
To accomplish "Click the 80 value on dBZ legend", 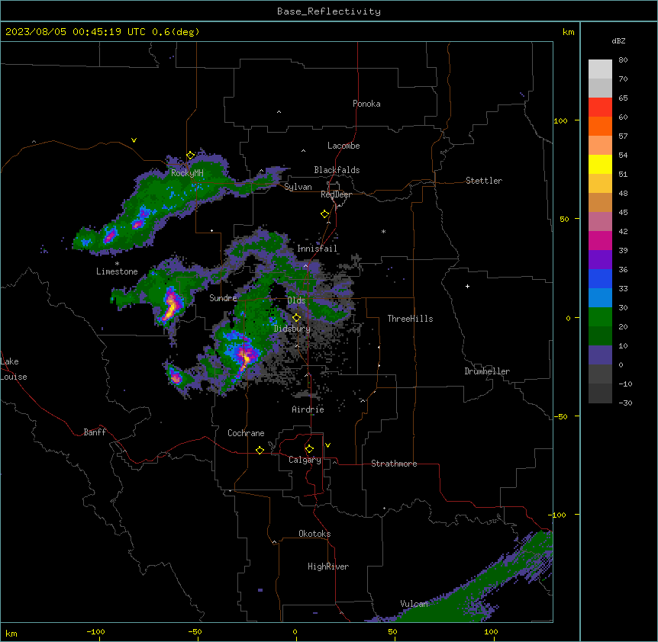I will (623, 60).
